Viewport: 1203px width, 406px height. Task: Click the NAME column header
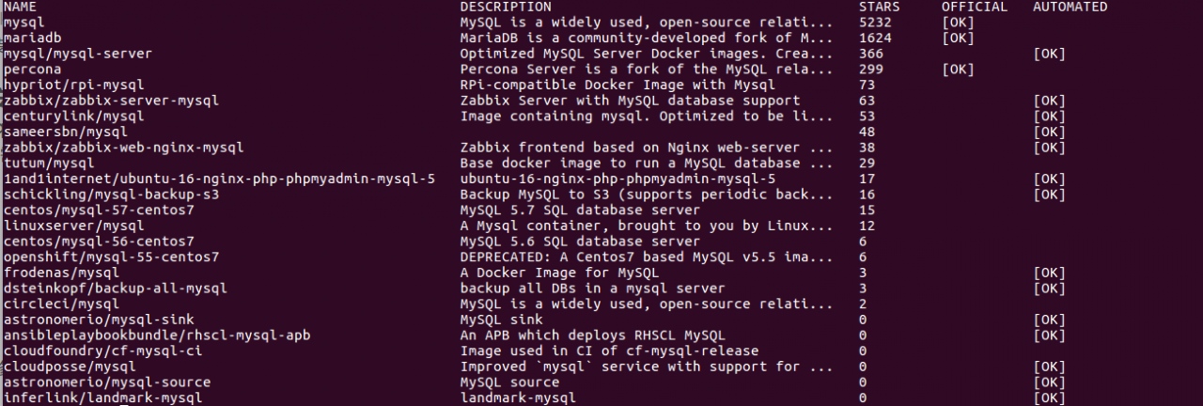click(x=20, y=7)
